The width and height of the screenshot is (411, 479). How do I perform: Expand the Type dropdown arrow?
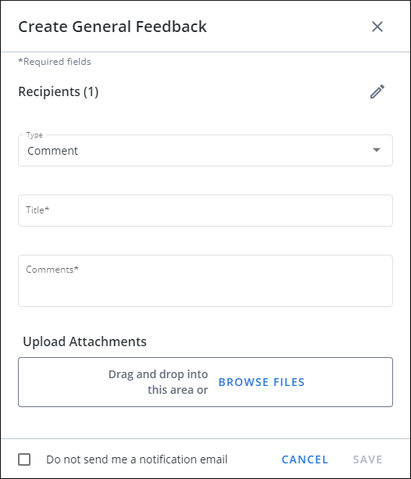point(377,150)
